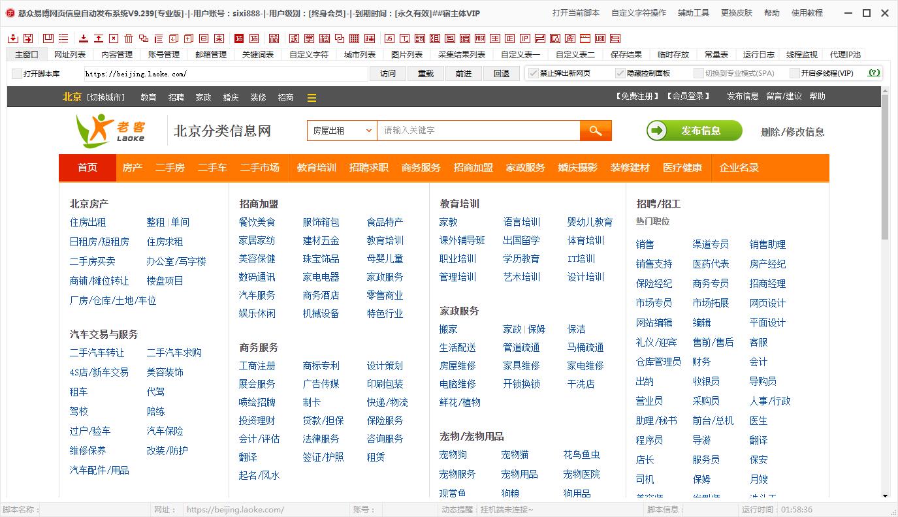Click the 访问 button

[x=388, y=74]
